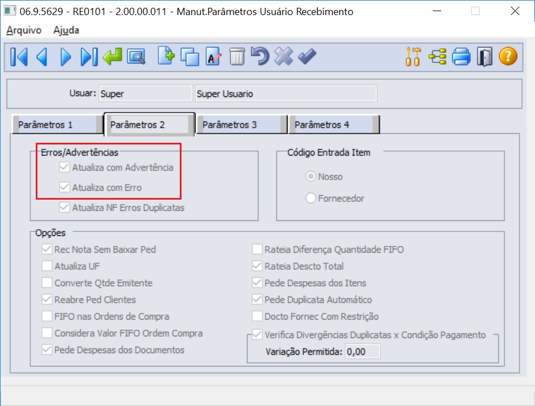535x406 pixels.
Task: Open help with the orange question icon
Action: click(x=508, y=56)
